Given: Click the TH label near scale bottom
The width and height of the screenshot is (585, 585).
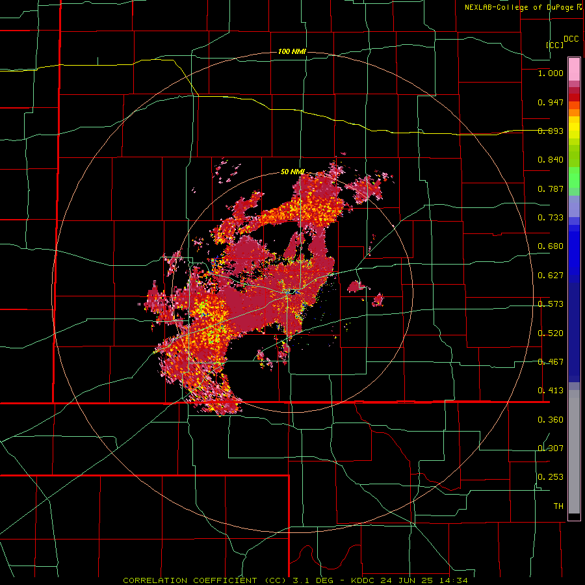Looking at the screenshot, I should point(558,506).
